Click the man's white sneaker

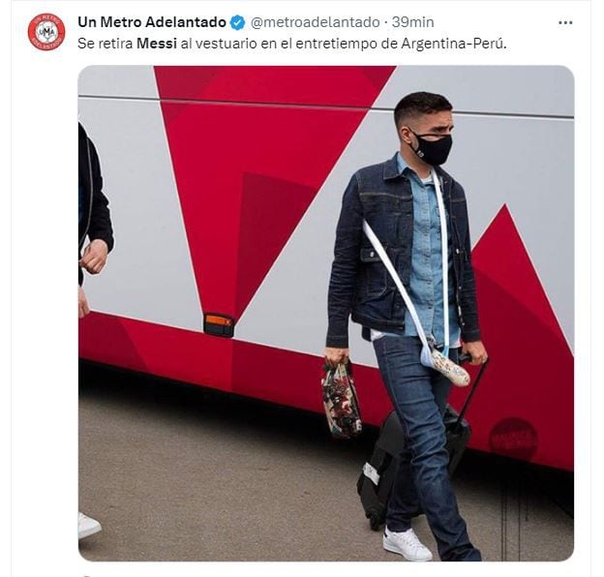tap(408, 545)
